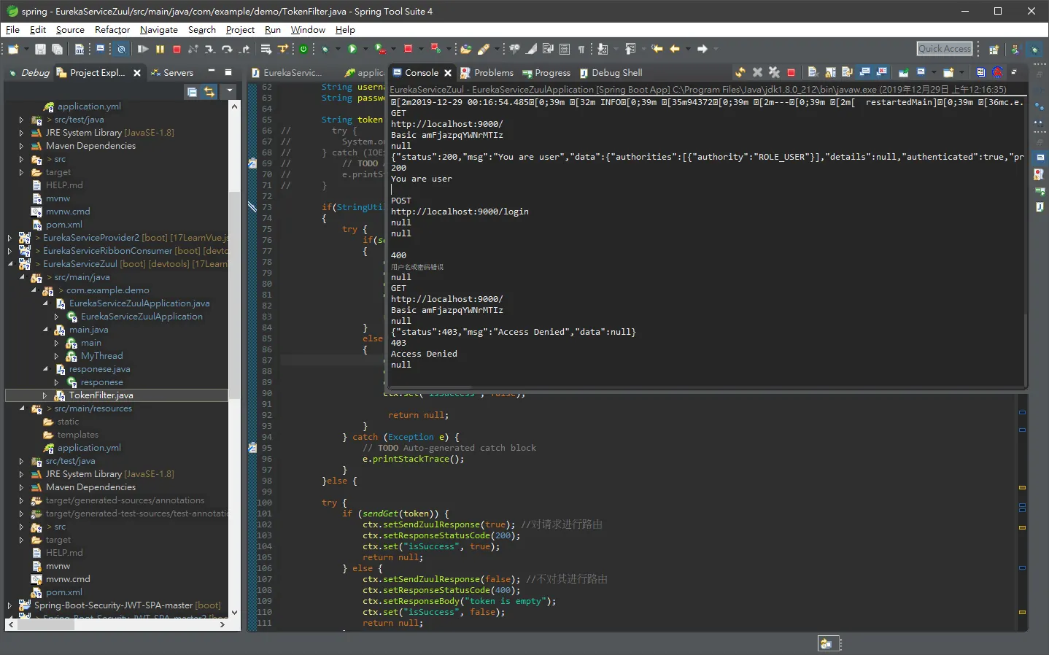Image resolution: width=1049 pixels, height=655 pixels.
Task: Click the Remove All Terminated Launches icon
Action: [774, 72]
